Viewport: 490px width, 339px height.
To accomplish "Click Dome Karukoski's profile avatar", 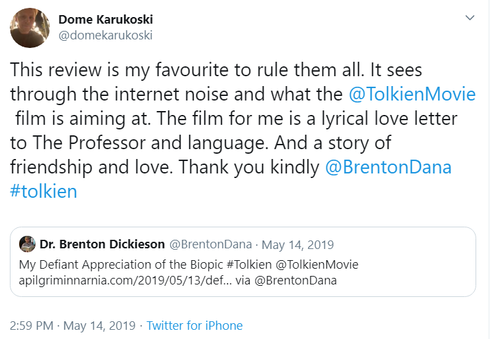I will 30,28.
